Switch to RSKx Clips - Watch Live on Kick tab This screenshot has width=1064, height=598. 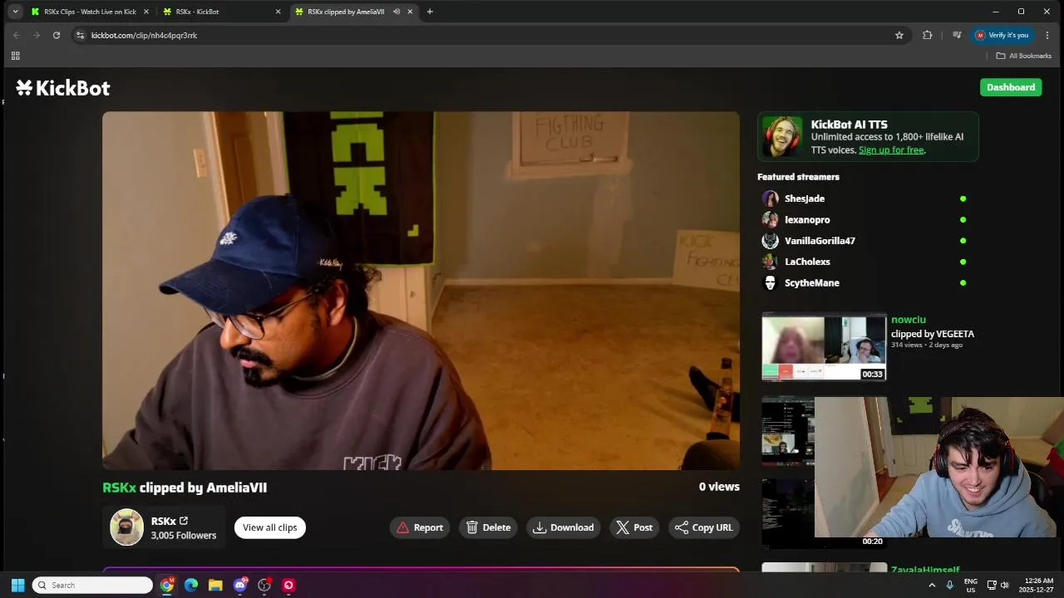tap(89, 12)
